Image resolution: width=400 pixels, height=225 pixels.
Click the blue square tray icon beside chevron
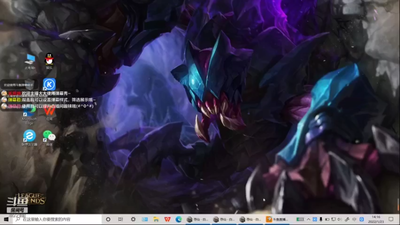pyautogui.click(x=314, y=219)
